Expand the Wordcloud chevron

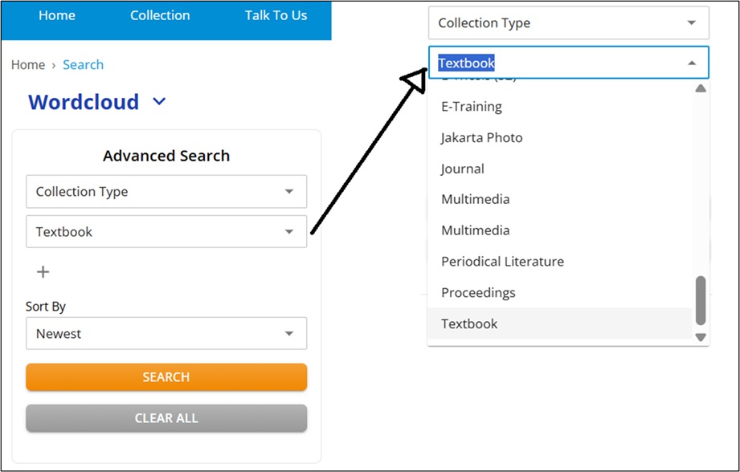pos(159,102)
